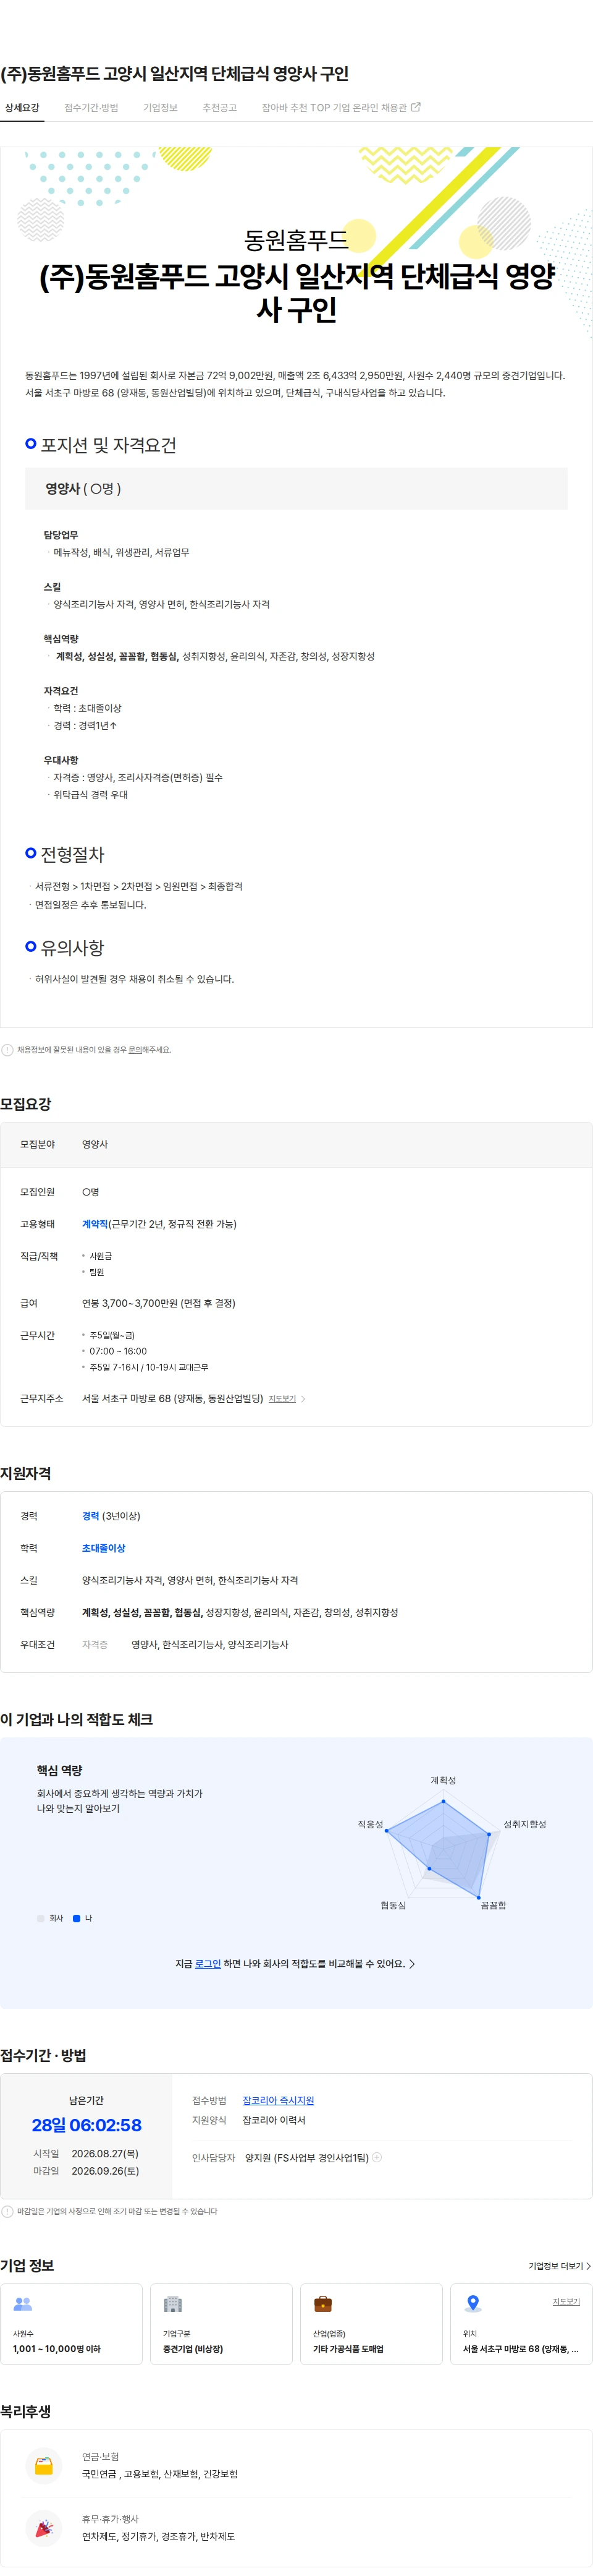This screenshot has height=2576, width=593.
Task: Click the arrow after 비교해볼 수 있어요
Action: point(412,1963)
